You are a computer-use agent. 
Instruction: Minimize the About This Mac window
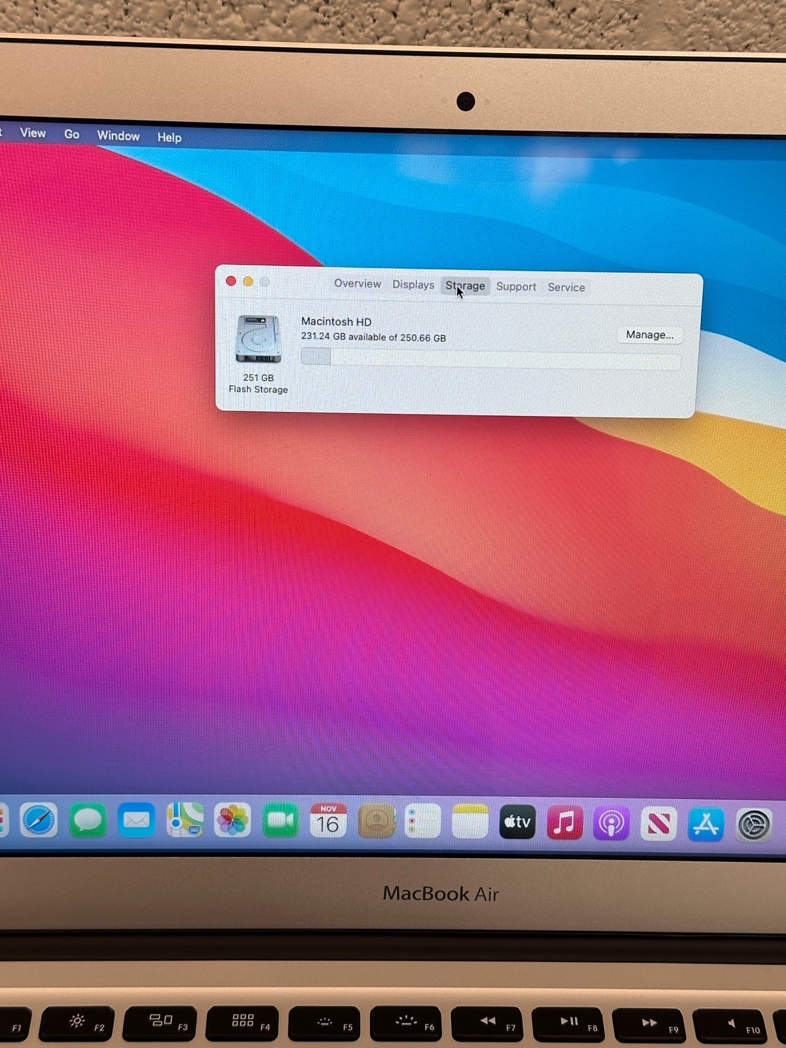(248, 282)
